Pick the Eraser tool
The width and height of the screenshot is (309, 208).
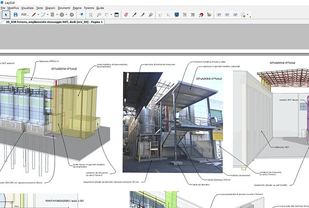(125, 15)
